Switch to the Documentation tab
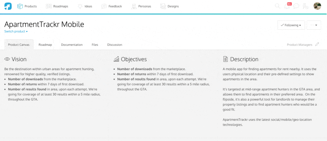The height and width of the screenshot is (141, 327). pos(72,45)
